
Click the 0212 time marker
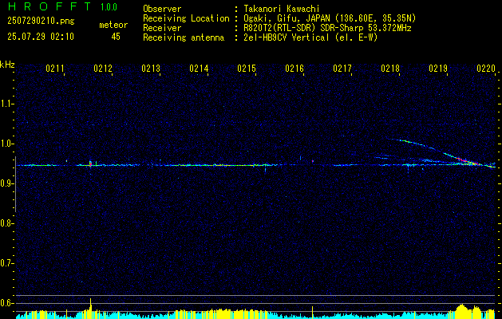103,68
